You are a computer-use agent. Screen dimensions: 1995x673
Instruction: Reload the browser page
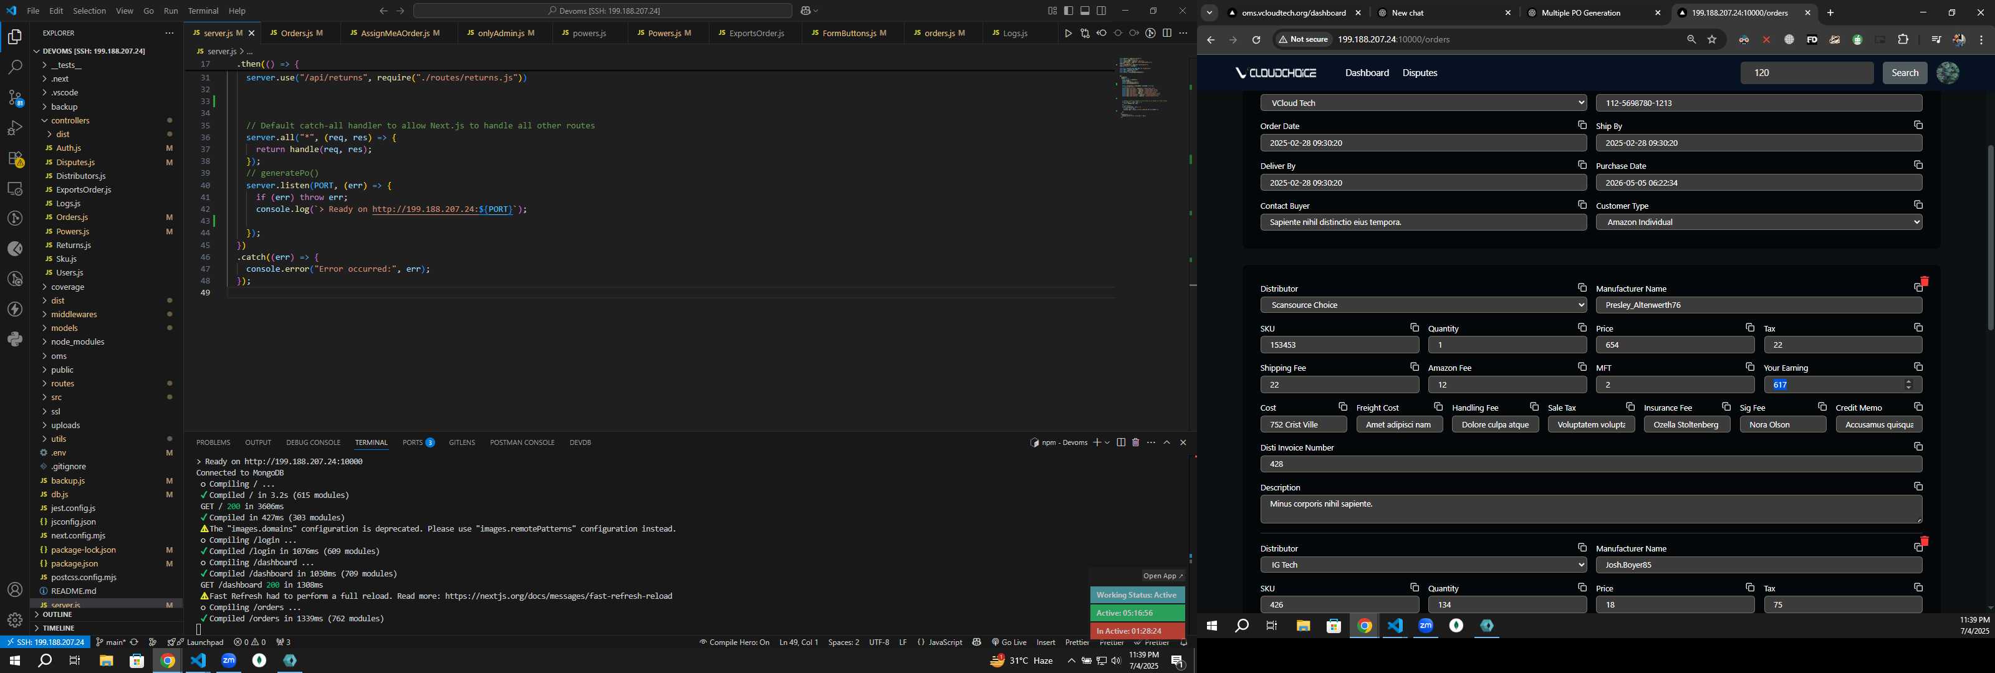click(x=1256, y=39)
